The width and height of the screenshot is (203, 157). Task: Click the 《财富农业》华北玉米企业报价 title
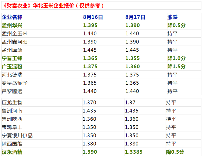[x=53, y=6]
